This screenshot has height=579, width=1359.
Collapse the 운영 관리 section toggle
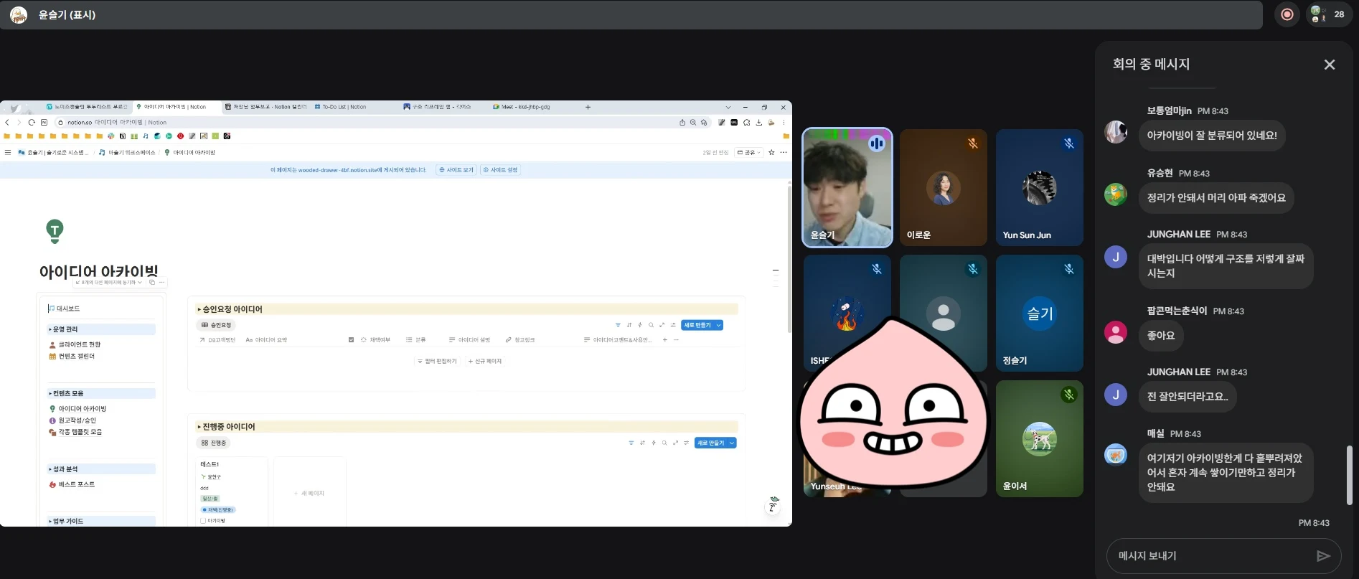coord(50,329)
